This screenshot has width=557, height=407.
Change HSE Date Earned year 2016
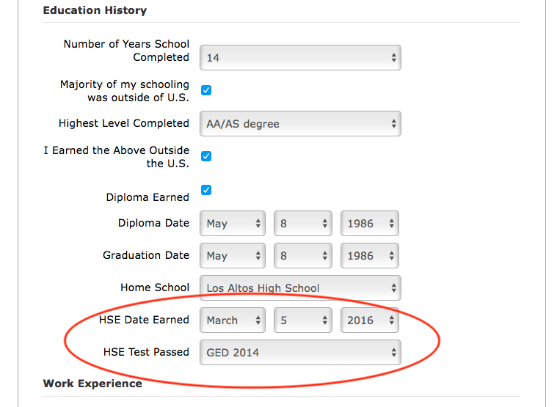pos(370,320)
